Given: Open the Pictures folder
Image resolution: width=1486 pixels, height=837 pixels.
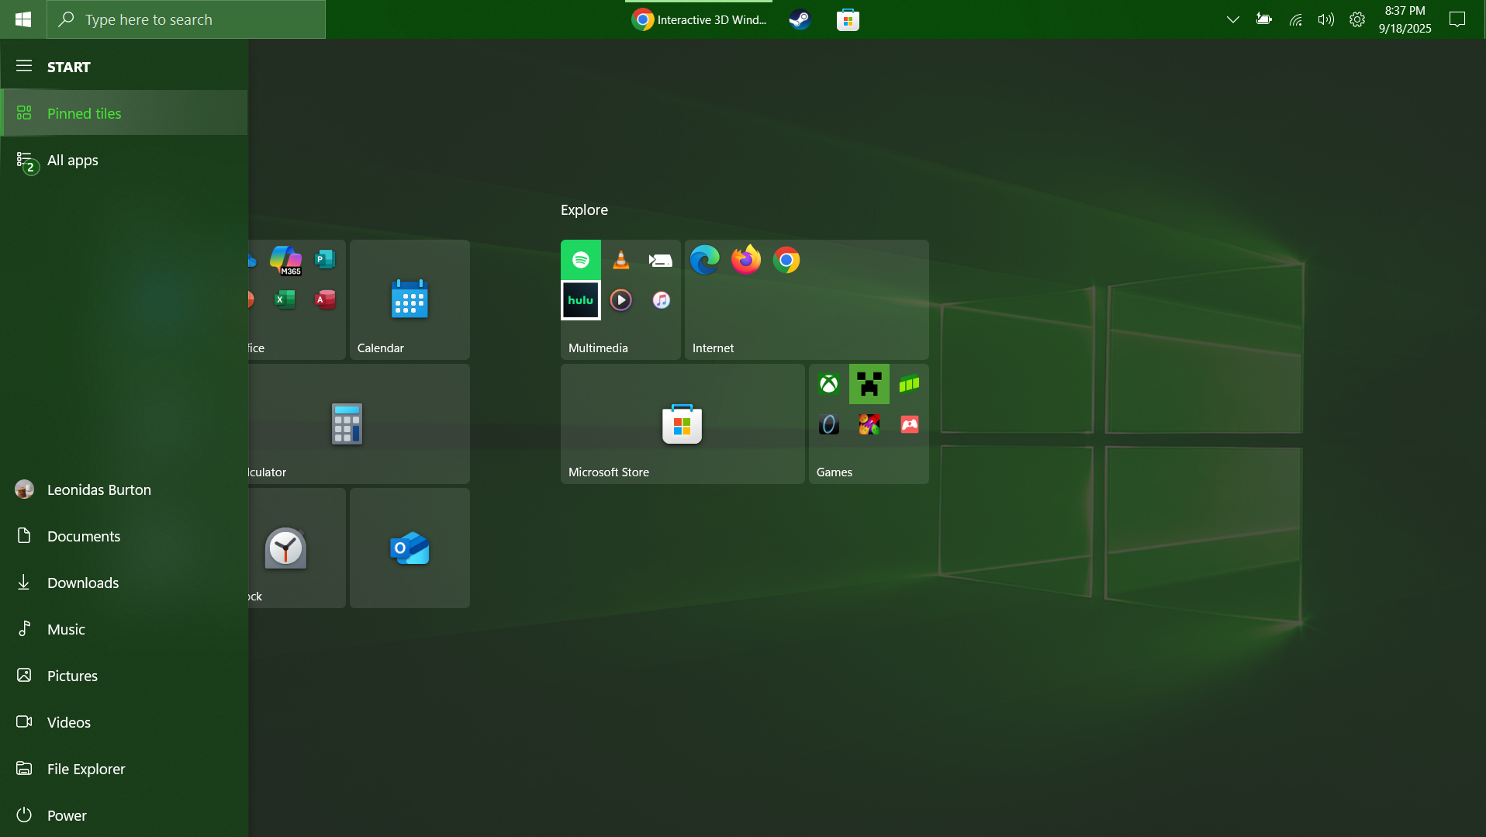Looking at the screenshot, I should coord(124,676).
